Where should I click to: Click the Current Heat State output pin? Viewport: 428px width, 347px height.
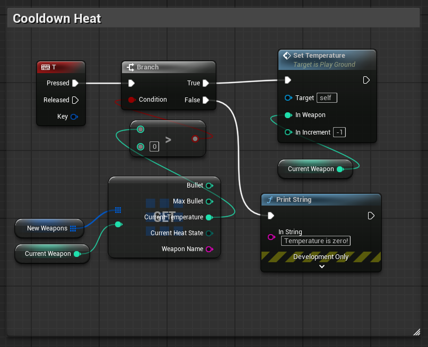(209, 233)
